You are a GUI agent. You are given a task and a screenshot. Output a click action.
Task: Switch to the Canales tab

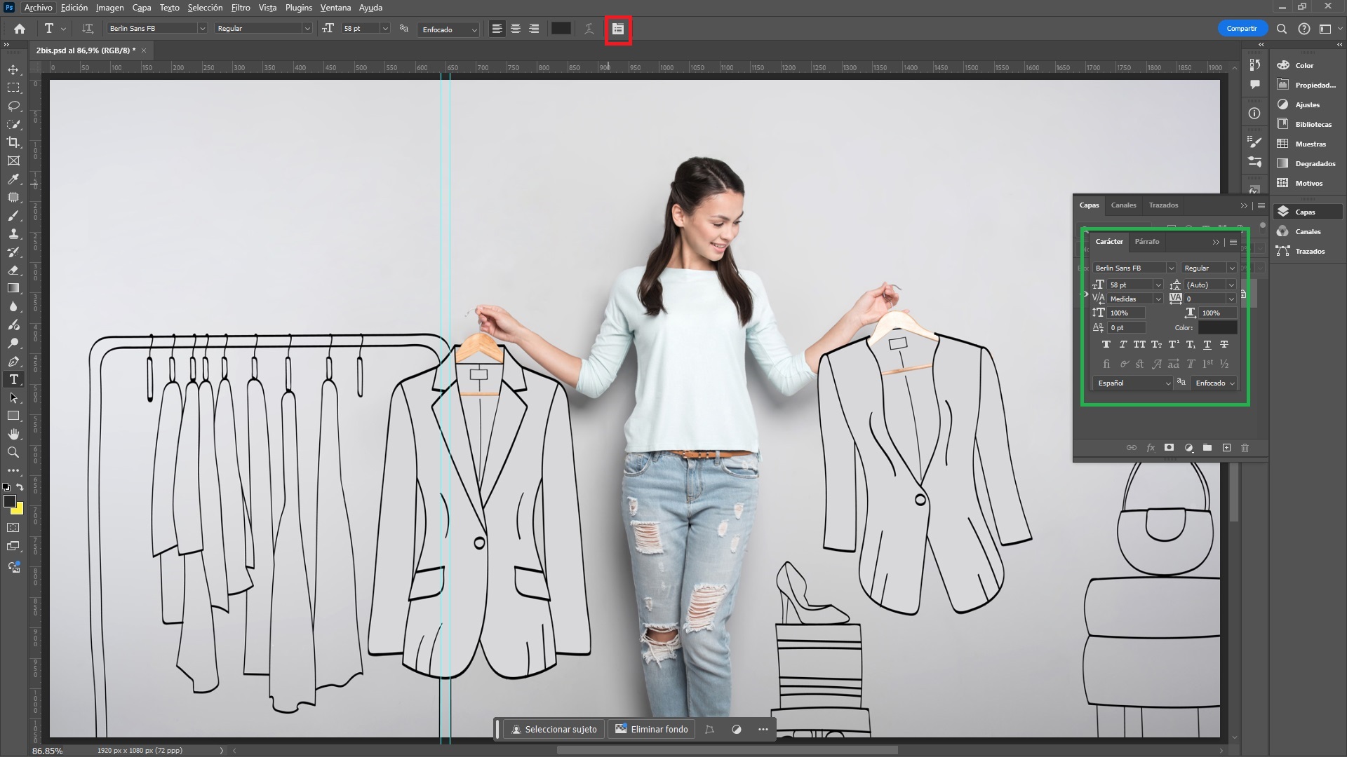tap(1123, 205)
